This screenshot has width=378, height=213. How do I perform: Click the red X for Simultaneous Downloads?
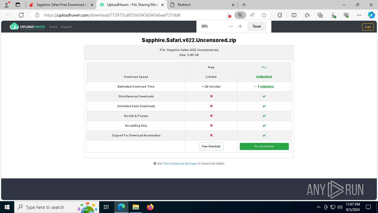tap(211, 96)
